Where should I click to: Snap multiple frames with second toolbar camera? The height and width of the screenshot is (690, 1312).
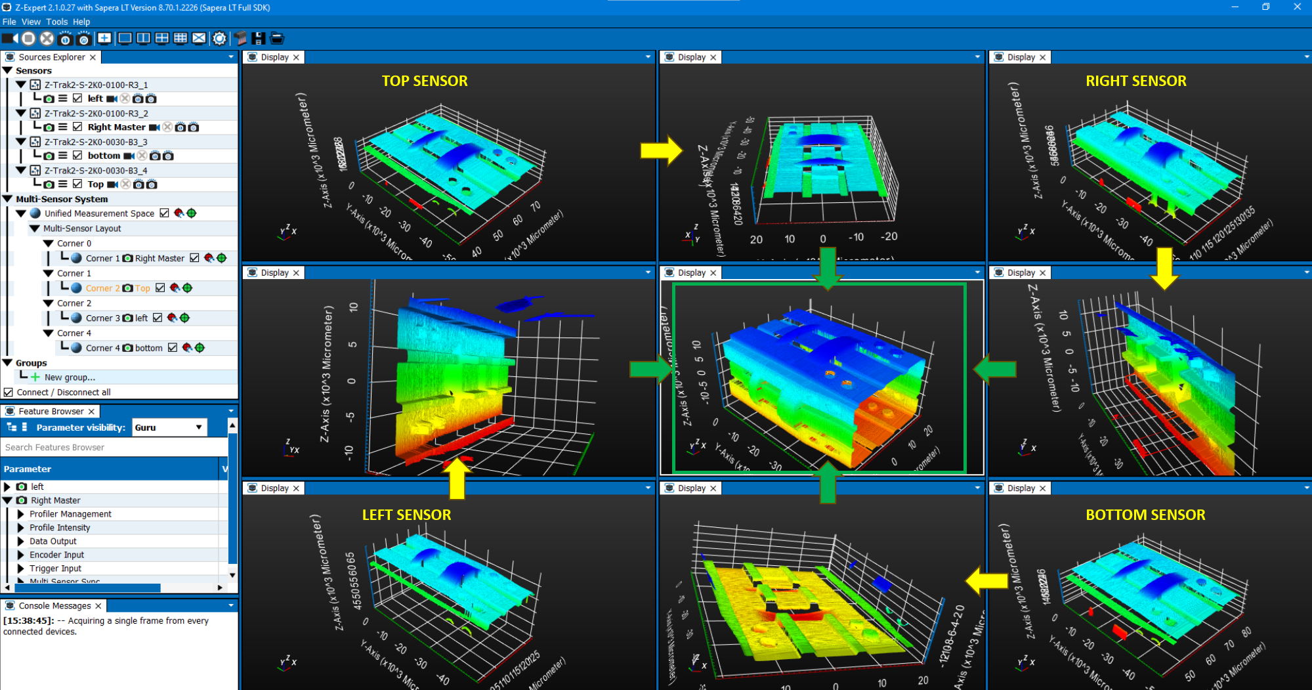tap(83, 39)
